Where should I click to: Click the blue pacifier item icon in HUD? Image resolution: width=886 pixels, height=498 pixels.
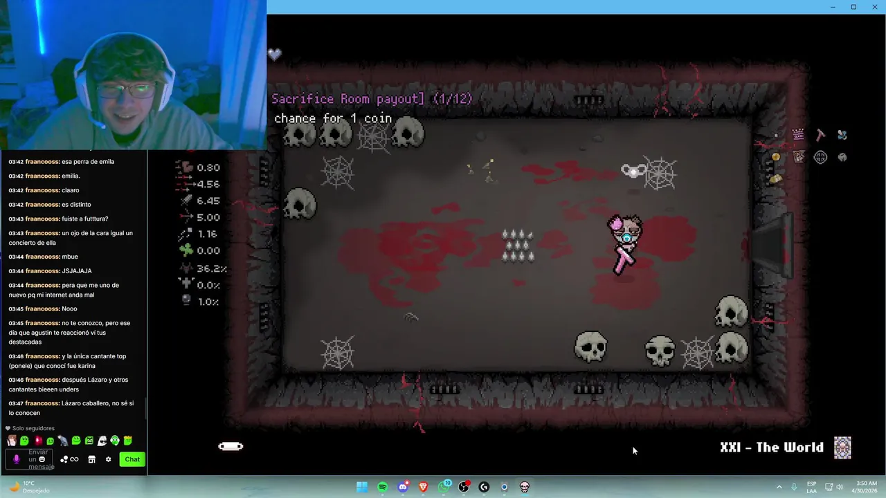pos(842,135)
